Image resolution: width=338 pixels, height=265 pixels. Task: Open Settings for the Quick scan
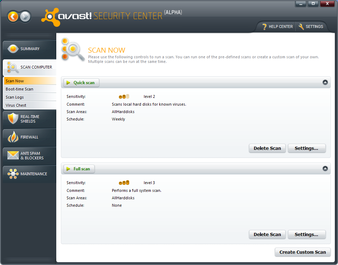coord(307,148)
